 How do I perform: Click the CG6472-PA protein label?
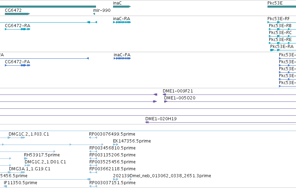[17, 62]
